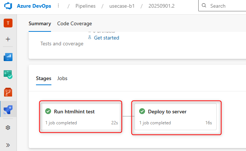
Task: Go to usecase-b1 breadcrumb link
Action: (x=122, y=6)
